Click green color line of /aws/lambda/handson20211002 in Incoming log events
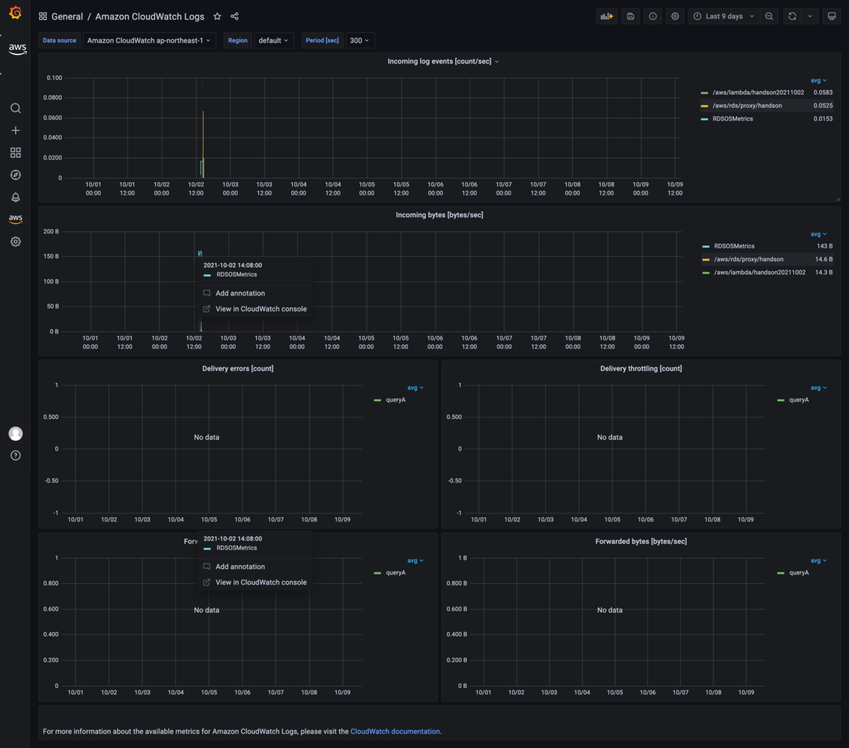Viewport: 849px width, 748px height. [x=704, y=93]
